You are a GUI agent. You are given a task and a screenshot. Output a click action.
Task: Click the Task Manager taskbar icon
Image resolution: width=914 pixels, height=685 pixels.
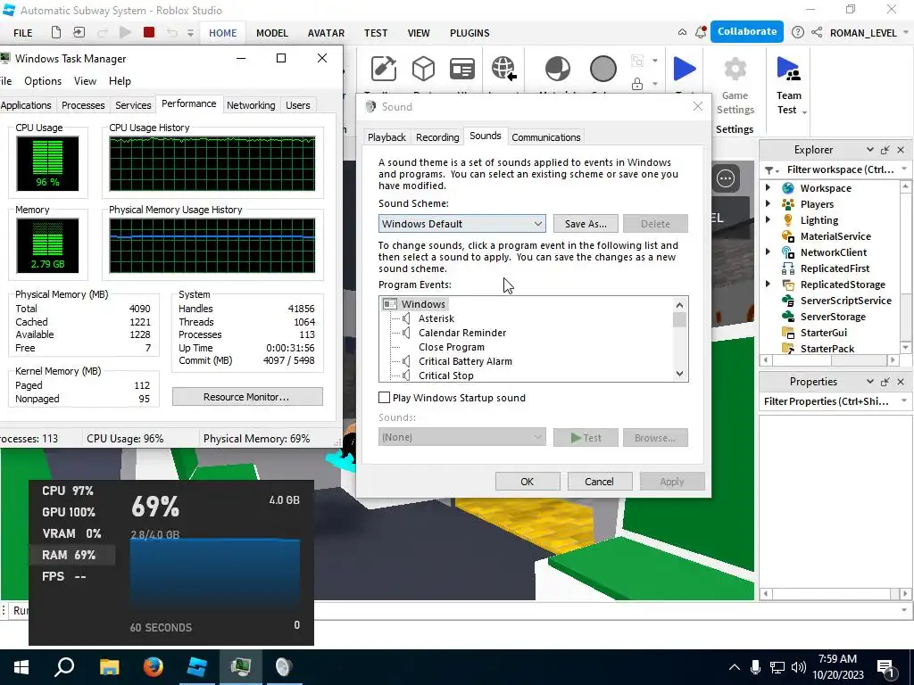point(241,667)
